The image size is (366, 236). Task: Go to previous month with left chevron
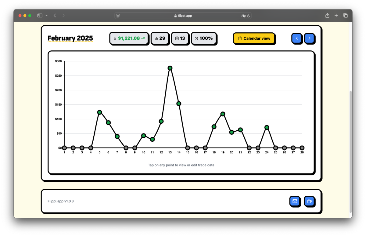[297, 38]
